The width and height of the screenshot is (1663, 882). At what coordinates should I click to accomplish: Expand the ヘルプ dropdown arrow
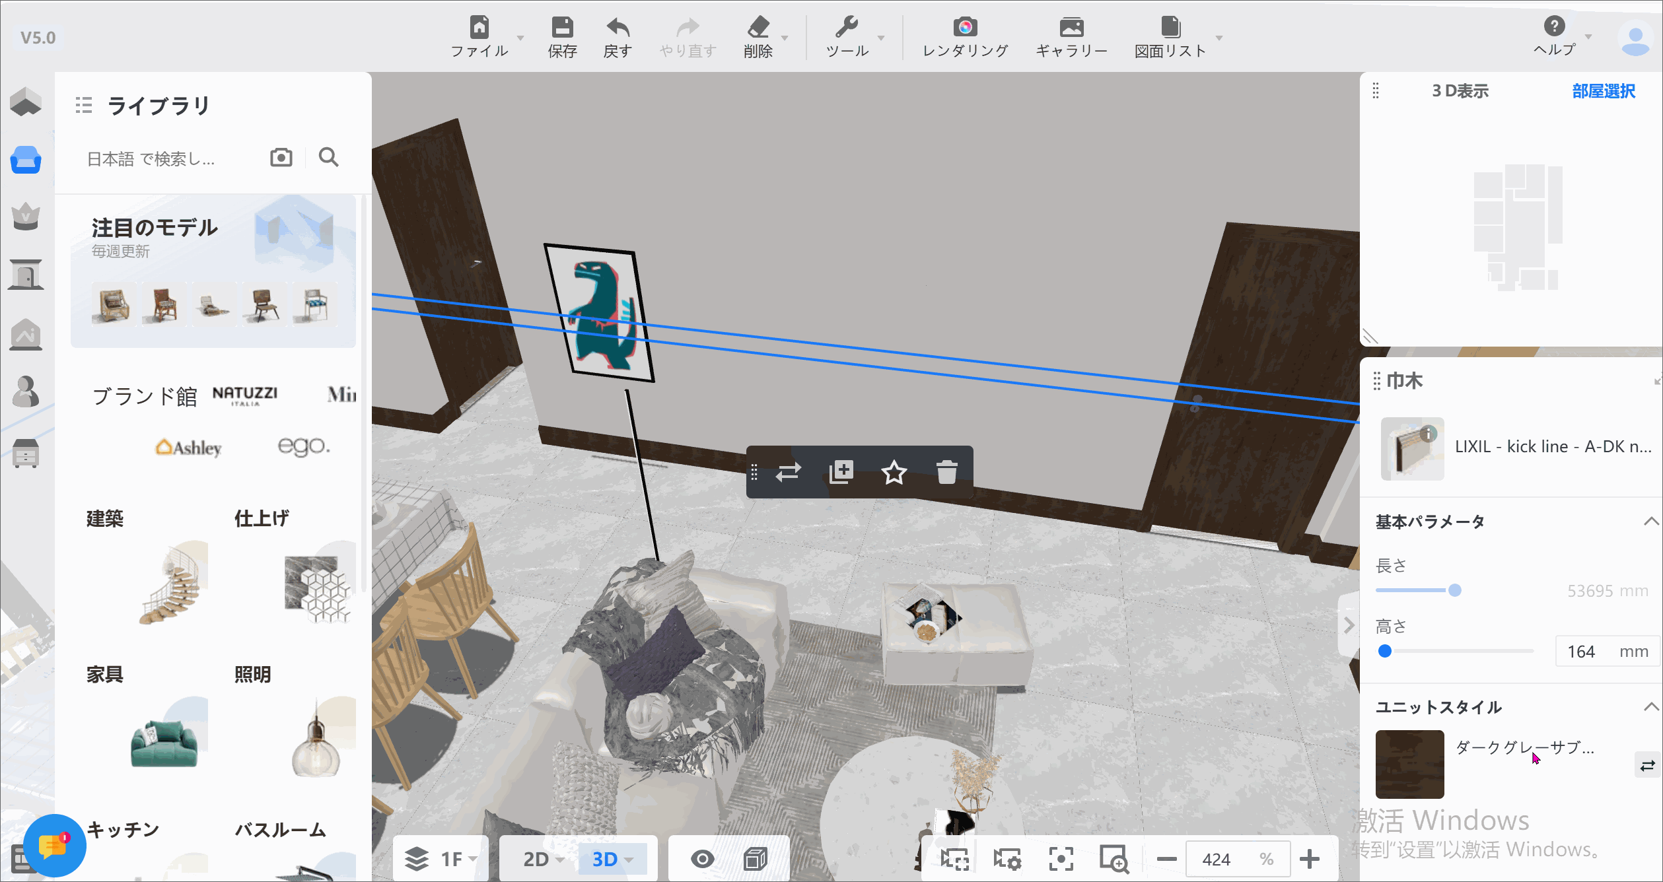(x=1588, y=36)
